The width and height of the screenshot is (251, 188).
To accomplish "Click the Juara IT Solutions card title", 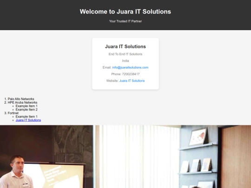I will [x=125, y=46].
